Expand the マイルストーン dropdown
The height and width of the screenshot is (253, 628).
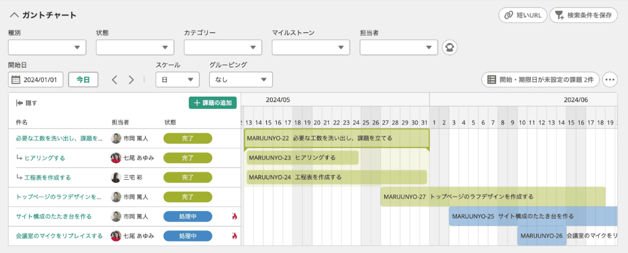click(x=311, y=48)
